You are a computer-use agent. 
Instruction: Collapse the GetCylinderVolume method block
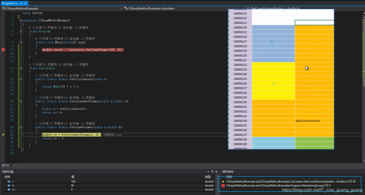pos(21,101)
